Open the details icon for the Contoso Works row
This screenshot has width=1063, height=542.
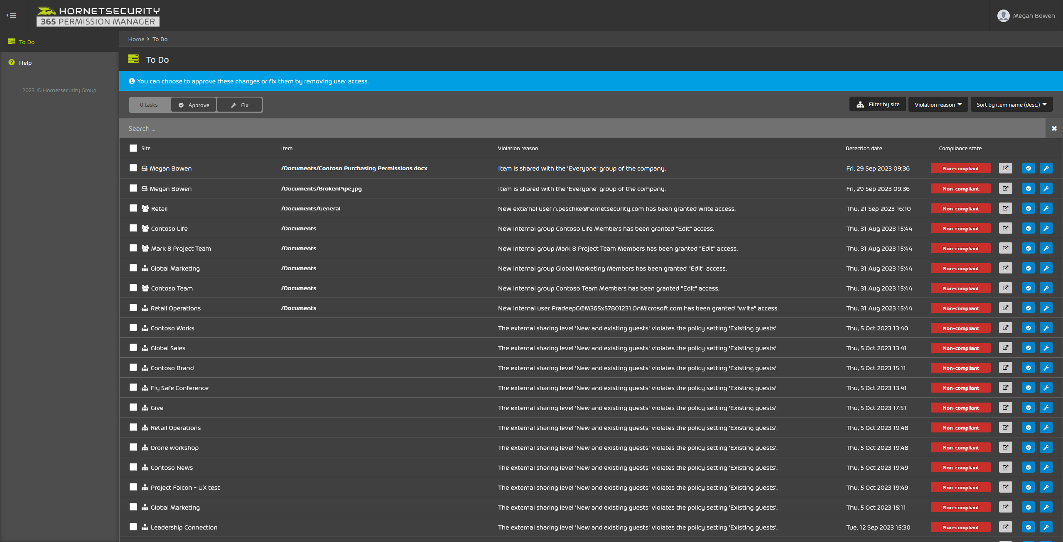click(x=1005, y=328)
